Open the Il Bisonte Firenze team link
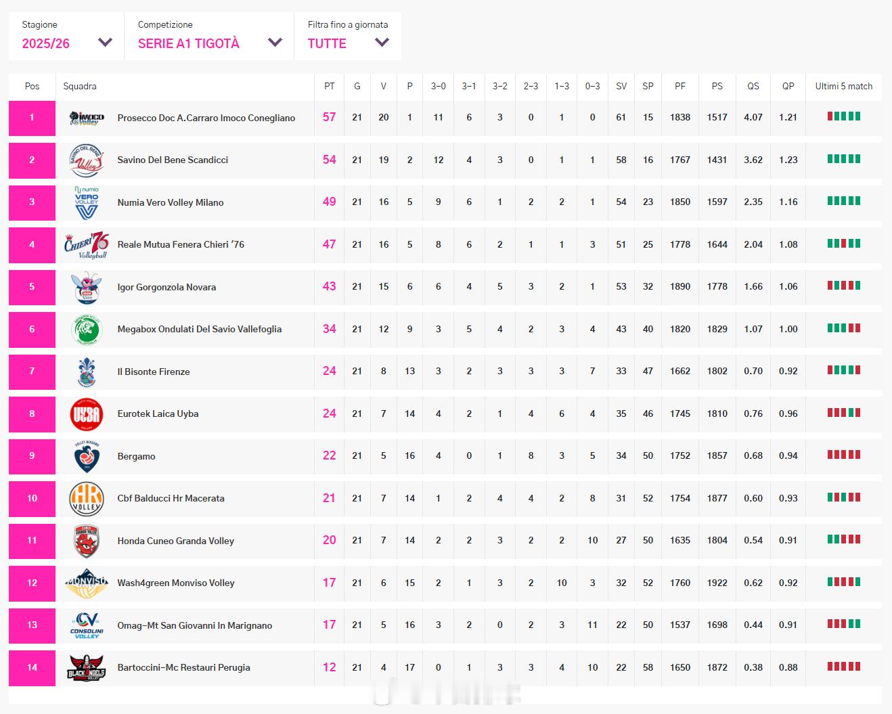The width and height of the screenshot is (892, 714). (x=154, y=372)
